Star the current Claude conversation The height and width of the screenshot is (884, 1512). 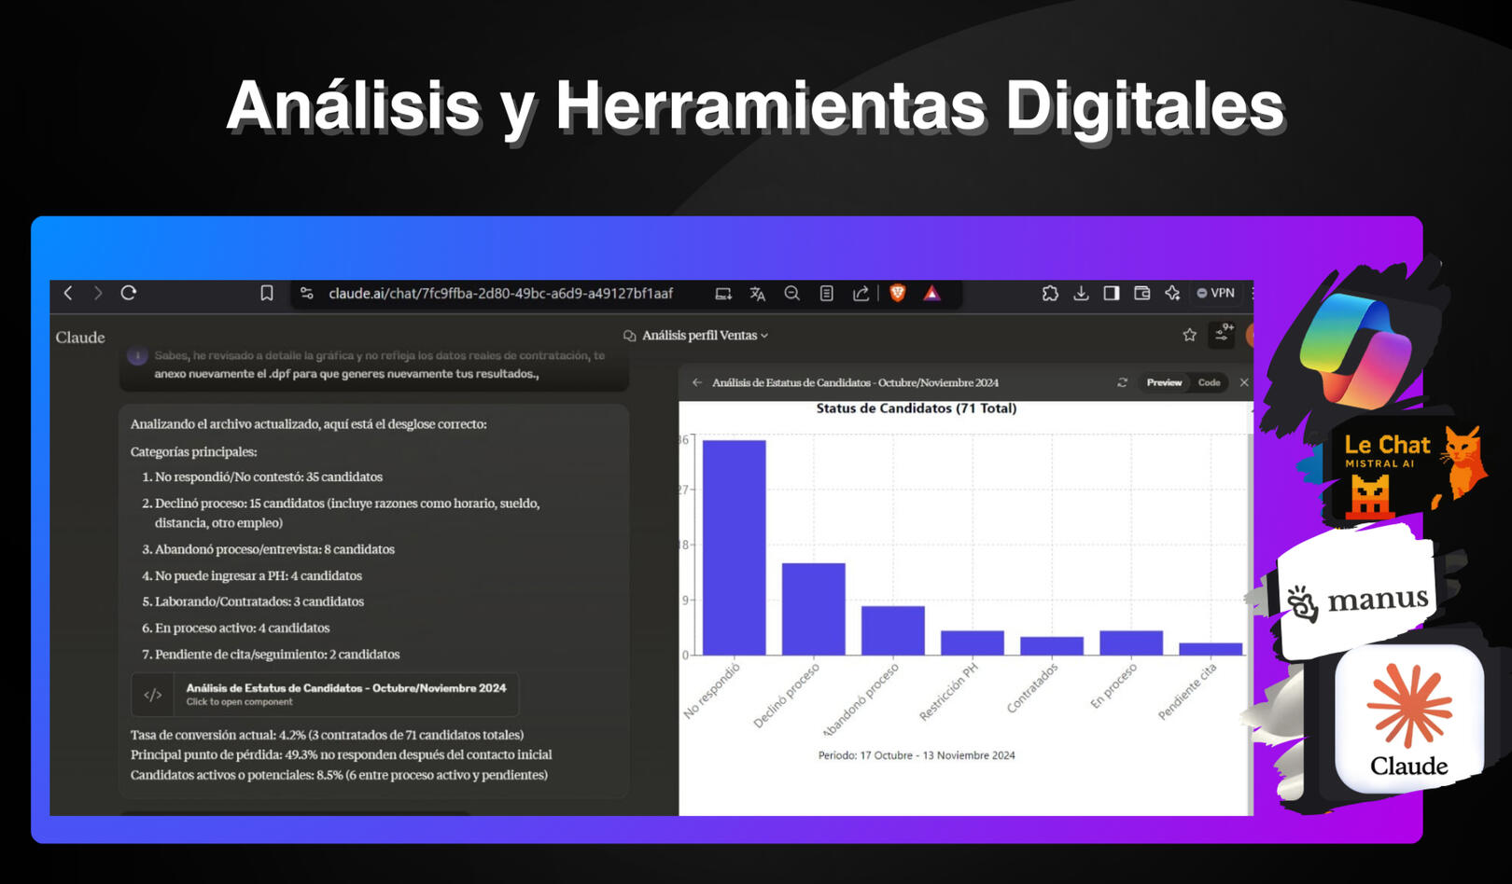tap(1190, 334)
